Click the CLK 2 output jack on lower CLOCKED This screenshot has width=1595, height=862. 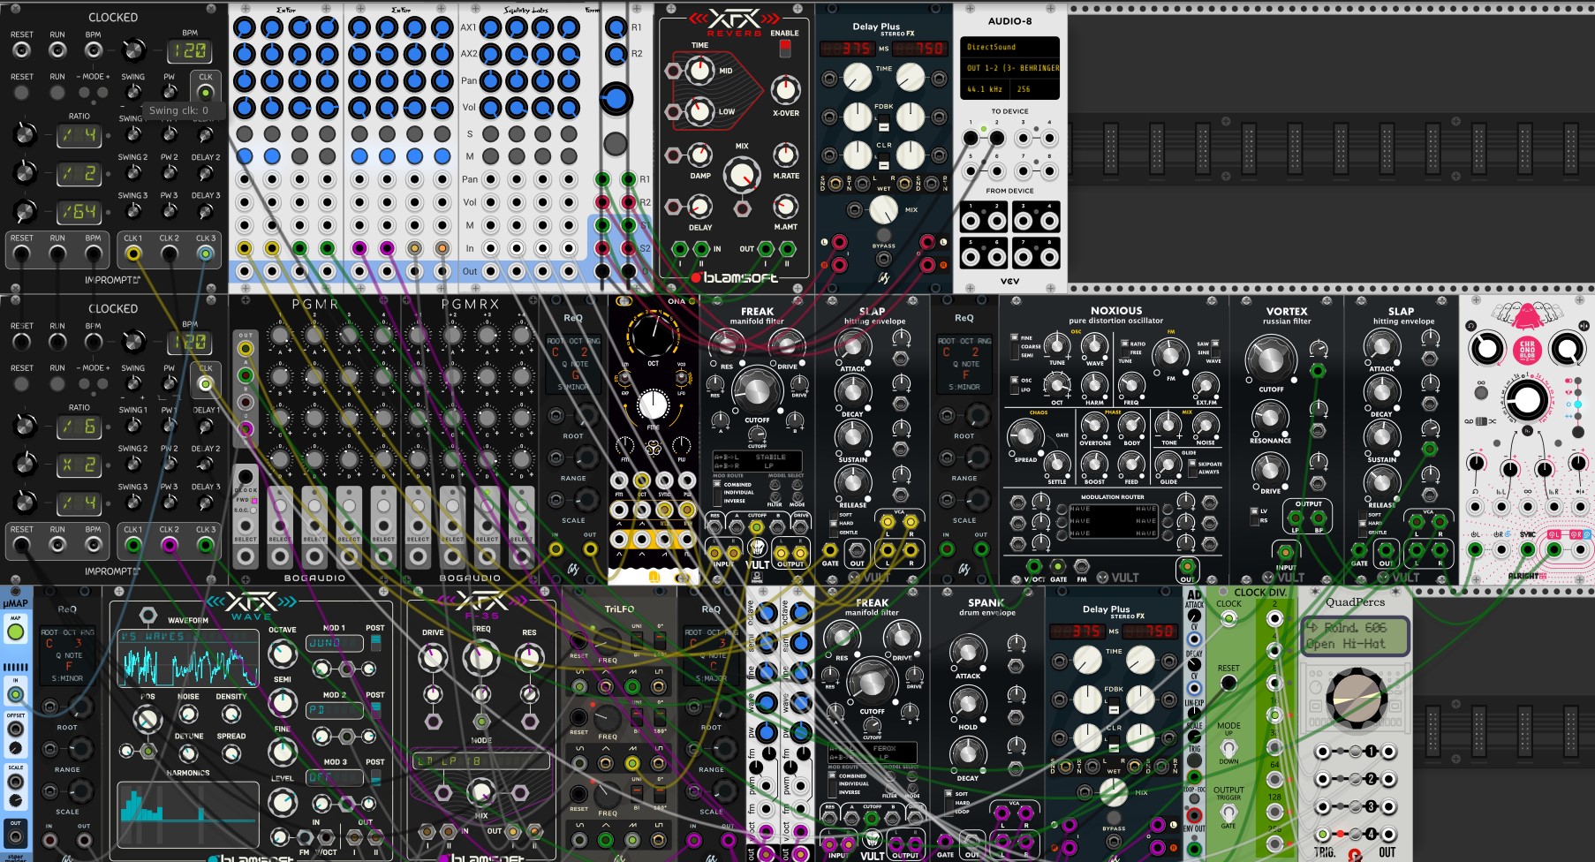tap(169, 545)
